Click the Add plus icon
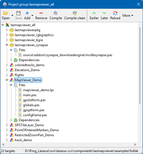The width and height of the screenshot is (143, 154). [27, 13]
